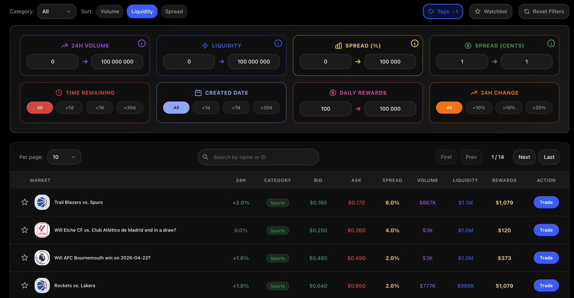Click the Rockets vs. Lakers basketball logo
Image resolution: width=574 pixels, height=298 pixels.
(42, 286)
